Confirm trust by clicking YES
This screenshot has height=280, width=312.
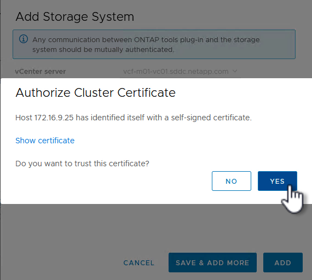pos(278,181)
